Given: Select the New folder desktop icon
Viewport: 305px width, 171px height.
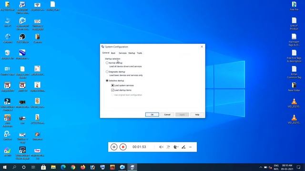Looking at the screenshot, I should tap(294, 87).
